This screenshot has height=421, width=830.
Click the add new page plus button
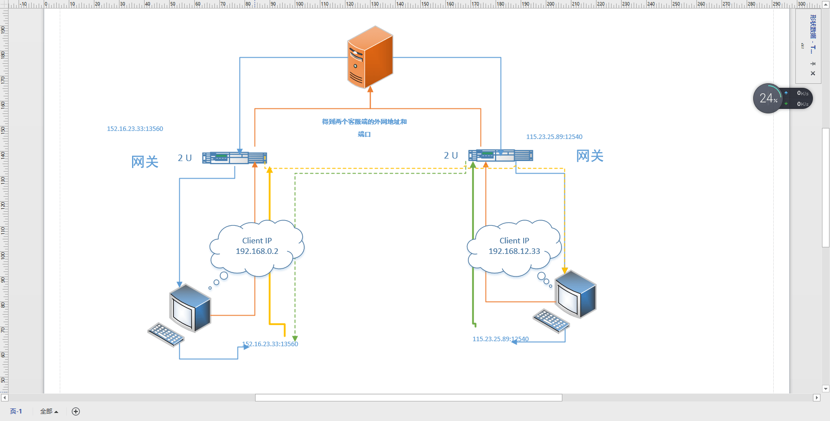(x=76, y=411)
